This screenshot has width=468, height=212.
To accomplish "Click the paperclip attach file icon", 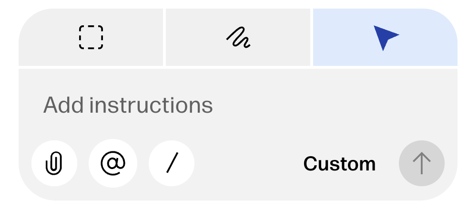I will tap(54, 164).
